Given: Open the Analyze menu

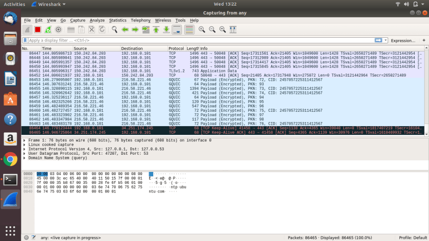Looking at the screenshot, I should click(x=97, y=20).
